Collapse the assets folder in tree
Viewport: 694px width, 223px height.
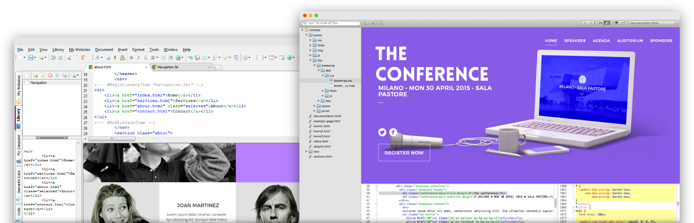pyautogui.click(x=306, y=35)
